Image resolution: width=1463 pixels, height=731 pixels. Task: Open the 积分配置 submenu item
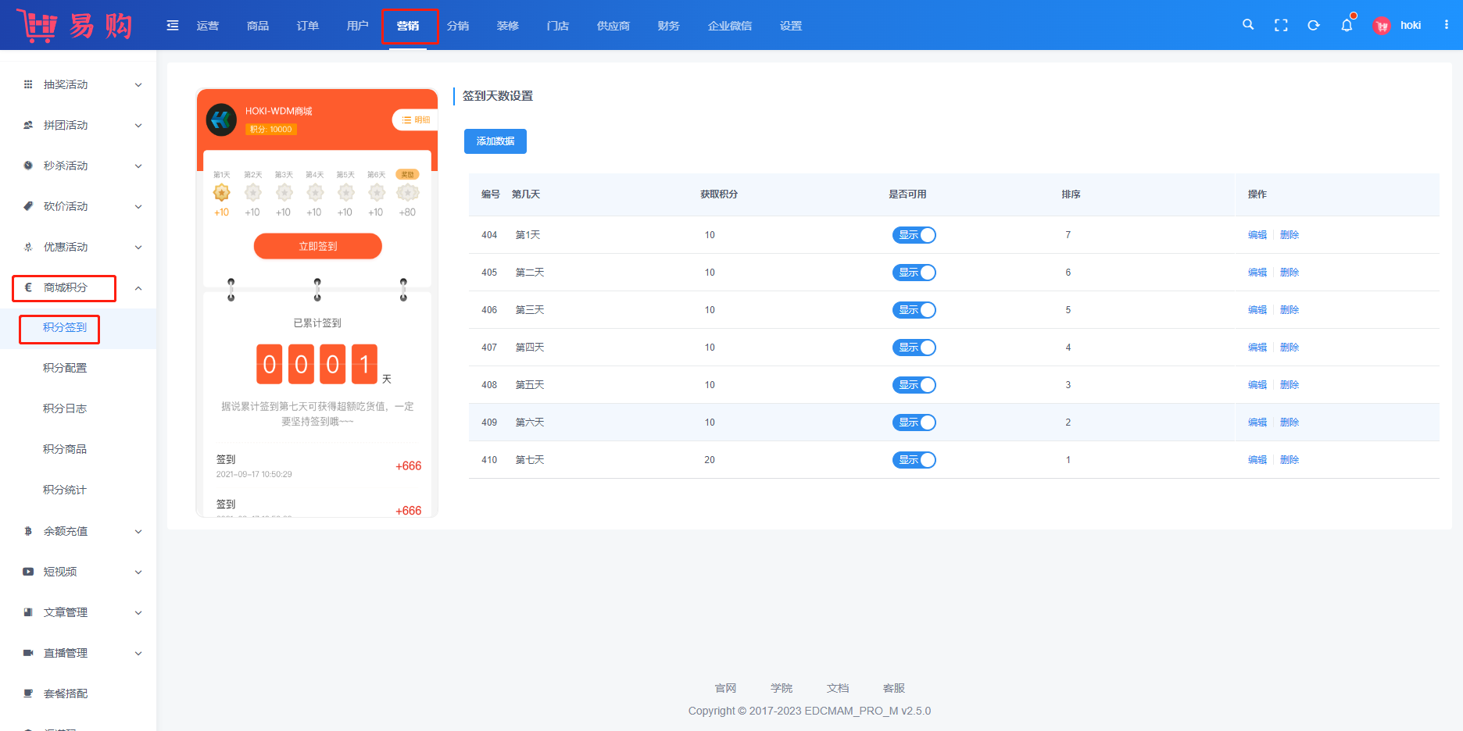tap(65, 368)
